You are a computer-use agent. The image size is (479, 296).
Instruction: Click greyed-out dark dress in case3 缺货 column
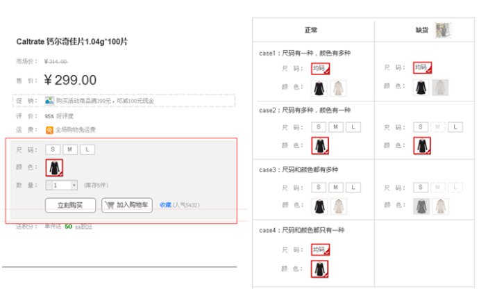click(421, 206)
